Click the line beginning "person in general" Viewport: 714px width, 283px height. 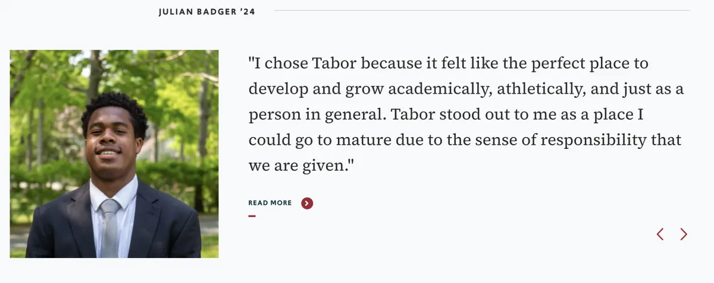(446, 115)
